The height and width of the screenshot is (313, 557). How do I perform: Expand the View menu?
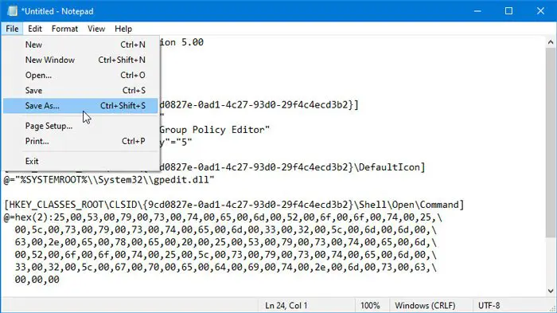[96, 29]
